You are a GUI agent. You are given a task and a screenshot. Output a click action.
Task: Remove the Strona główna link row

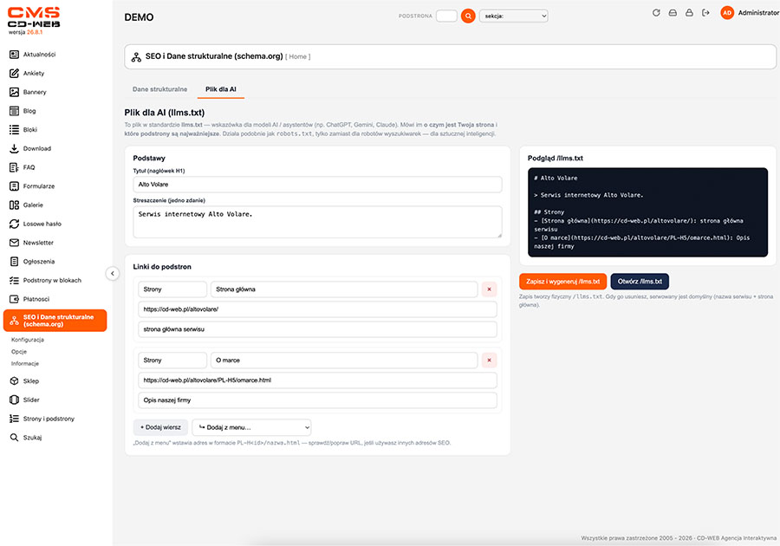click(489, 289)
